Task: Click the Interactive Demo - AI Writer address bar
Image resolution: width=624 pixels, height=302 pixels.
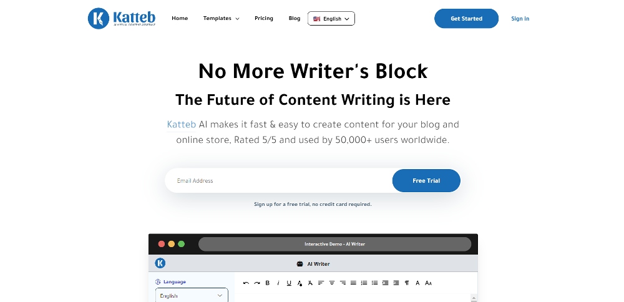Action: click(334, 244)
